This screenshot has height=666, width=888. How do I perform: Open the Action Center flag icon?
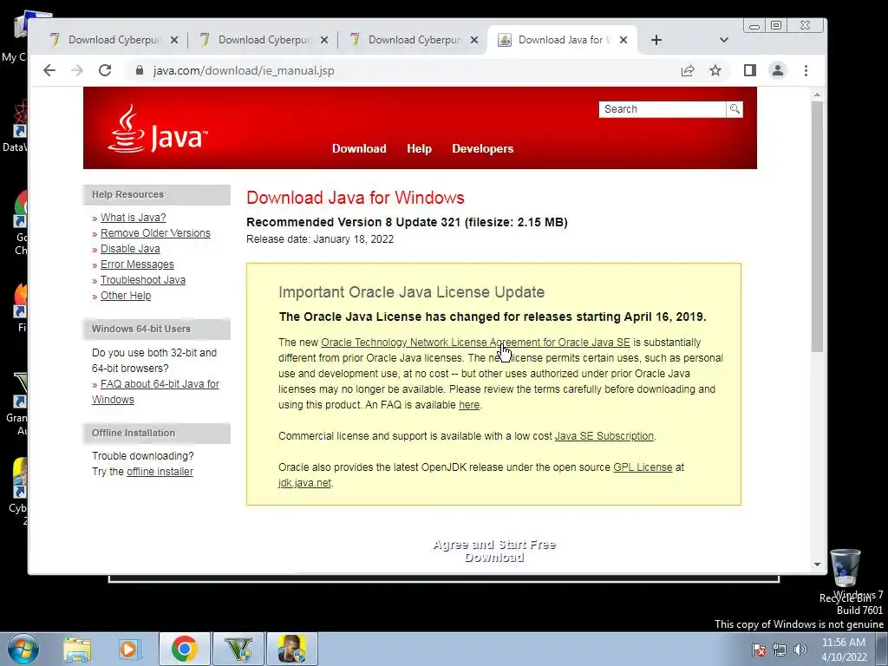tap(758, 650)
